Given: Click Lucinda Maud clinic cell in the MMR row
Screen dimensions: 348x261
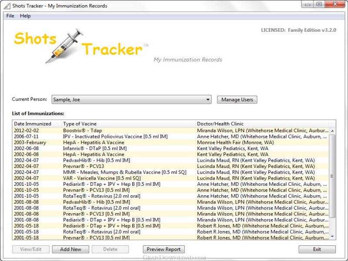Looking at the screenshot, I should coord(256,172).
